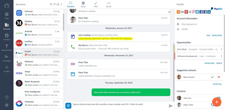Open Accounts in the left sidebar
This screenshot has width=225, height=110.
click(6, 27)
